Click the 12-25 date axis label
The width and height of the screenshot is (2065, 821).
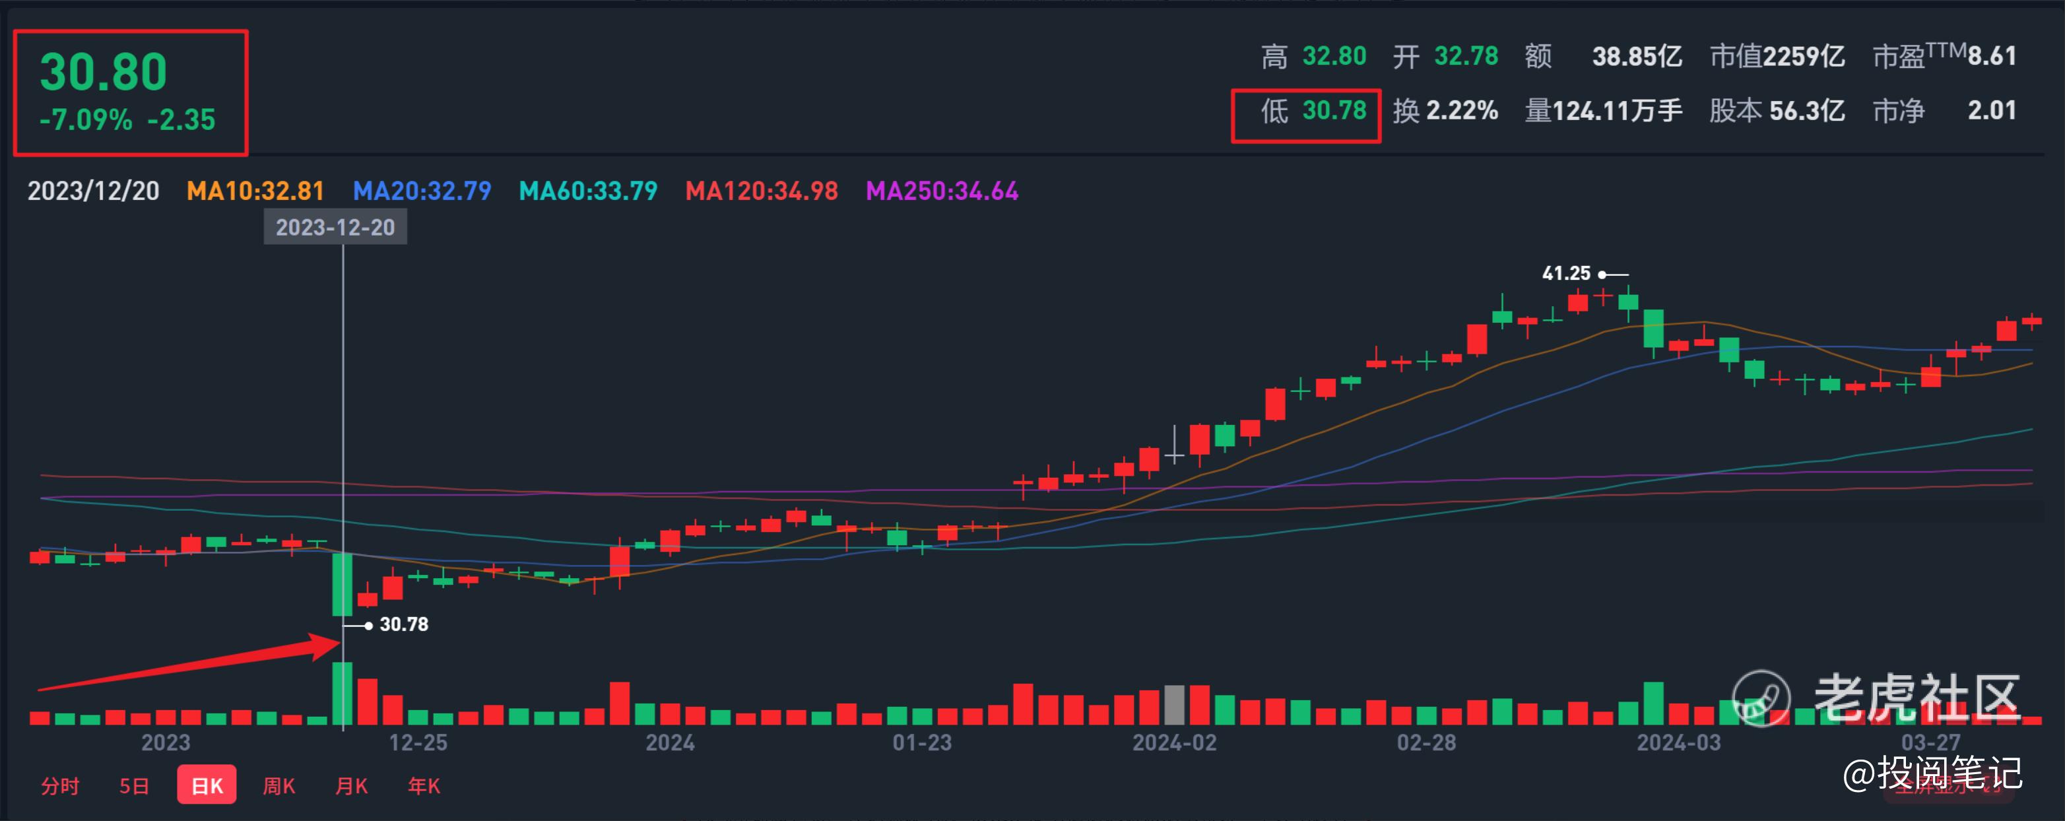click(418, 743)
